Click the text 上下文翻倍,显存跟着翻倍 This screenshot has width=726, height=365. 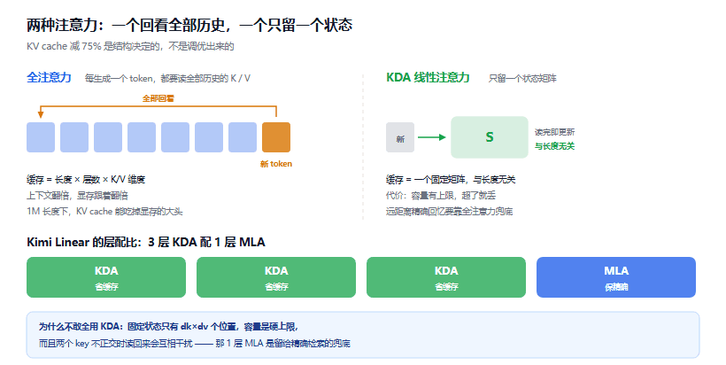77,196
